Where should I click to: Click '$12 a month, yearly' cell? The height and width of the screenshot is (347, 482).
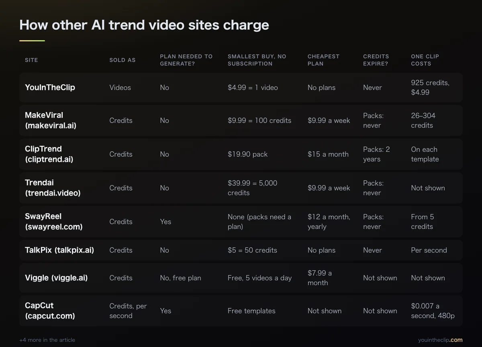coord(329,221)
